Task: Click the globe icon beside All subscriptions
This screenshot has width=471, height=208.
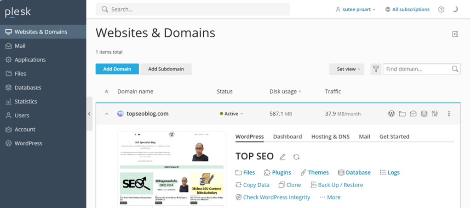Action: tap(388, 10)
